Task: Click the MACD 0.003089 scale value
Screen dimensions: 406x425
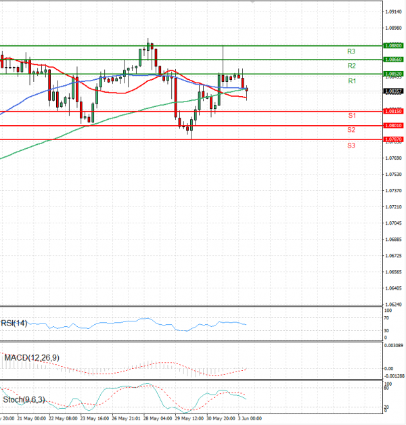Action: [x=394, y=345]
